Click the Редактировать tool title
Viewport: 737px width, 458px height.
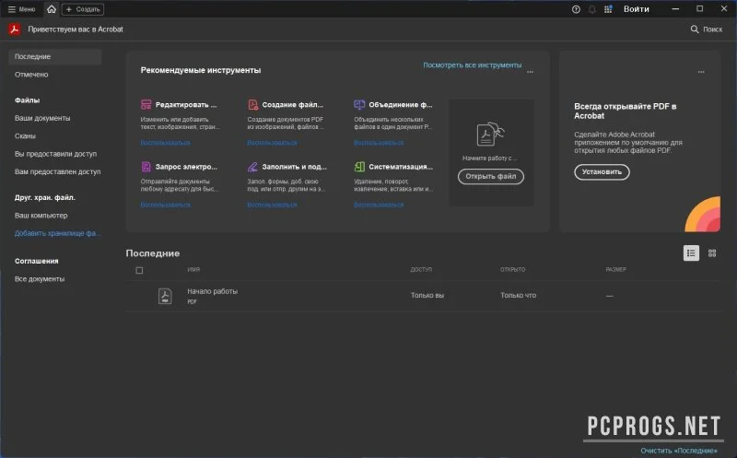(x=186, y=104)
